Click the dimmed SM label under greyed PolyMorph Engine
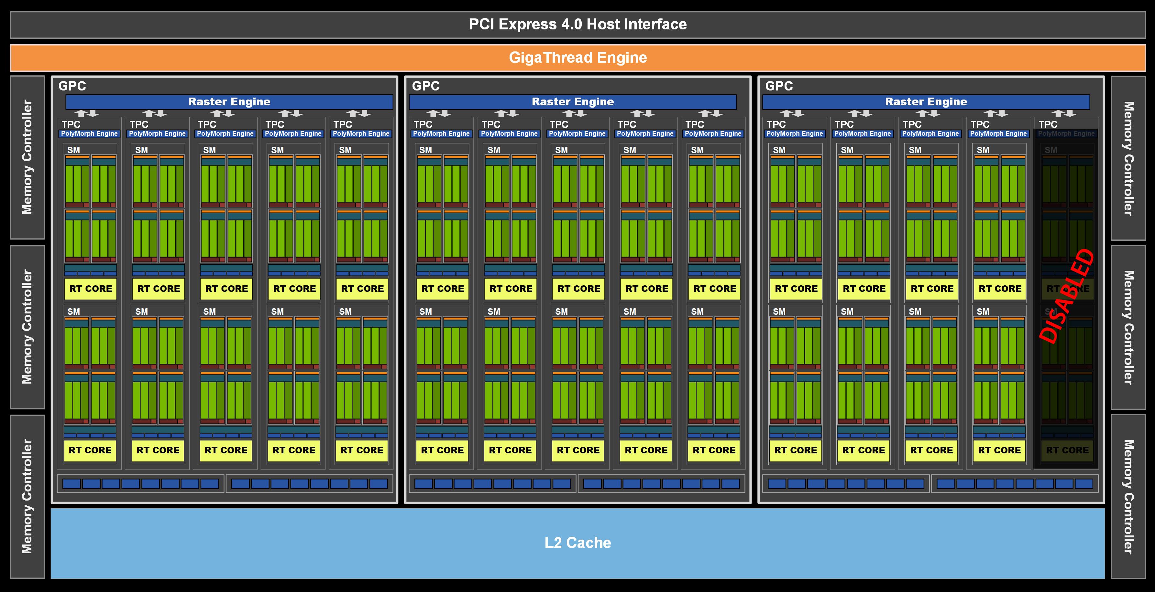 point(1051,150)
